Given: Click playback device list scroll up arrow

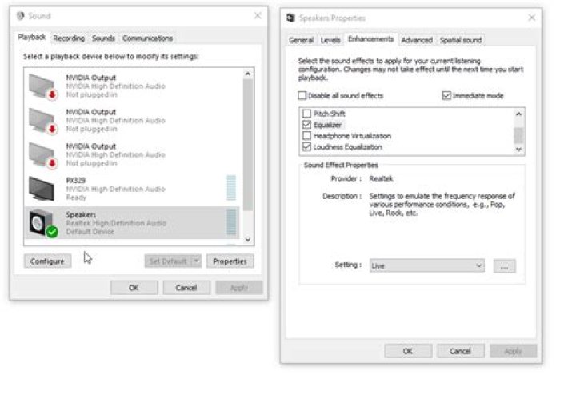Looking at the screenshot, I should pyautogui.click(x=248, y=74).
